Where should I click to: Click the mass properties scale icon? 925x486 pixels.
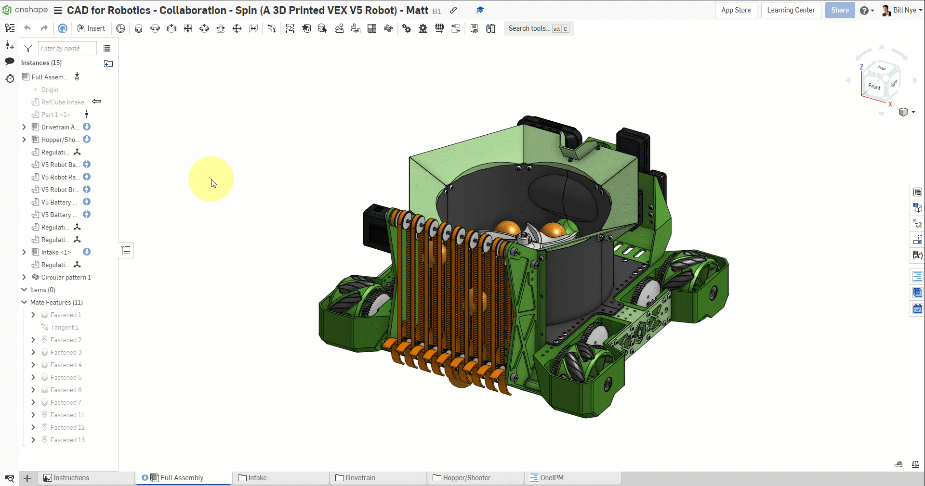tap(915, 464)
